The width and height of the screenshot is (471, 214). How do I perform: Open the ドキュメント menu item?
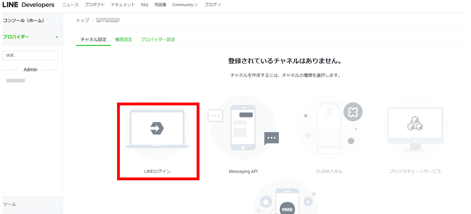123,5
